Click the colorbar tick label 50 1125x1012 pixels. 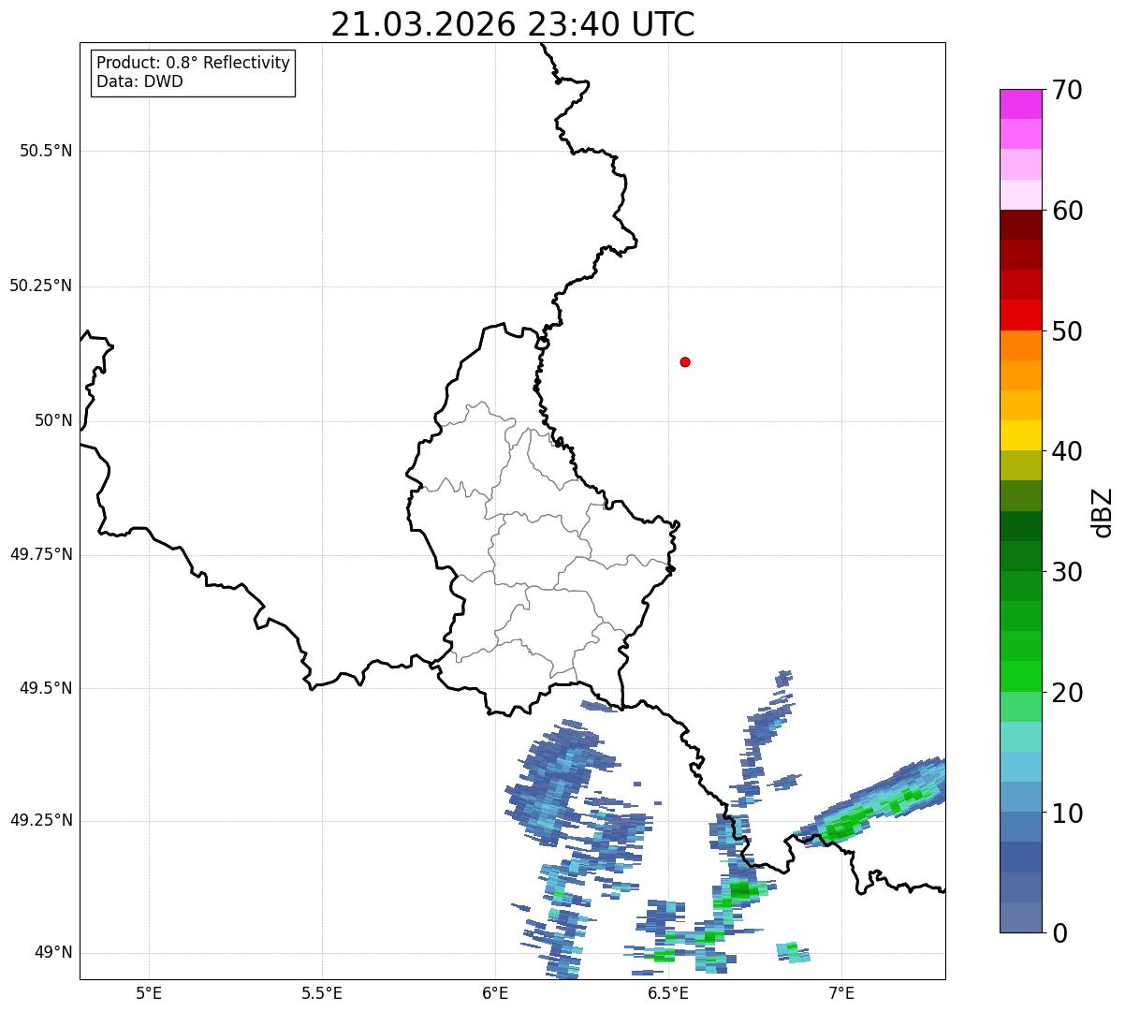coord(1067,331)
